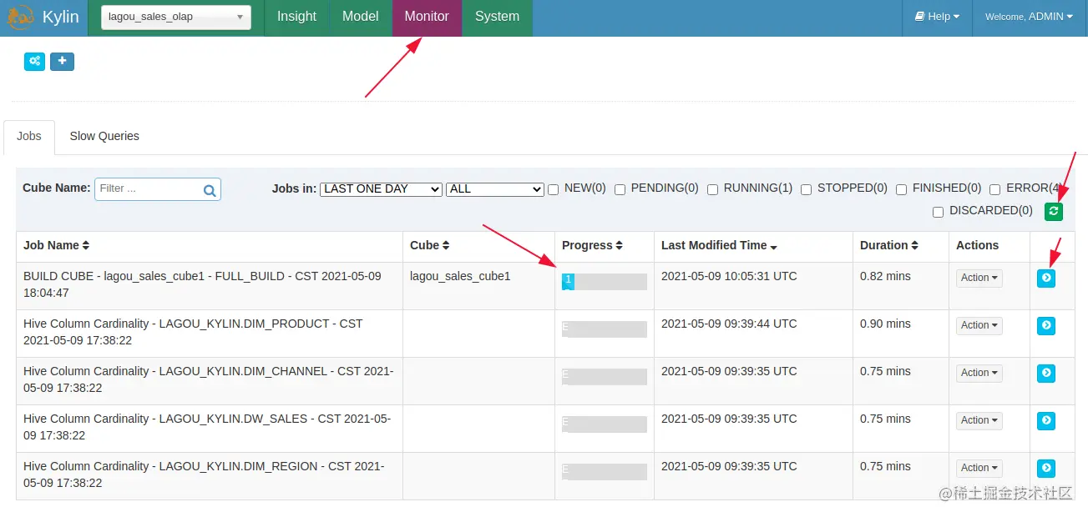This screenshot has height=517, width=1088.
Task: Open Action dropdown for DIM_CHANNEL job
Action: click(x=979, y=373)
